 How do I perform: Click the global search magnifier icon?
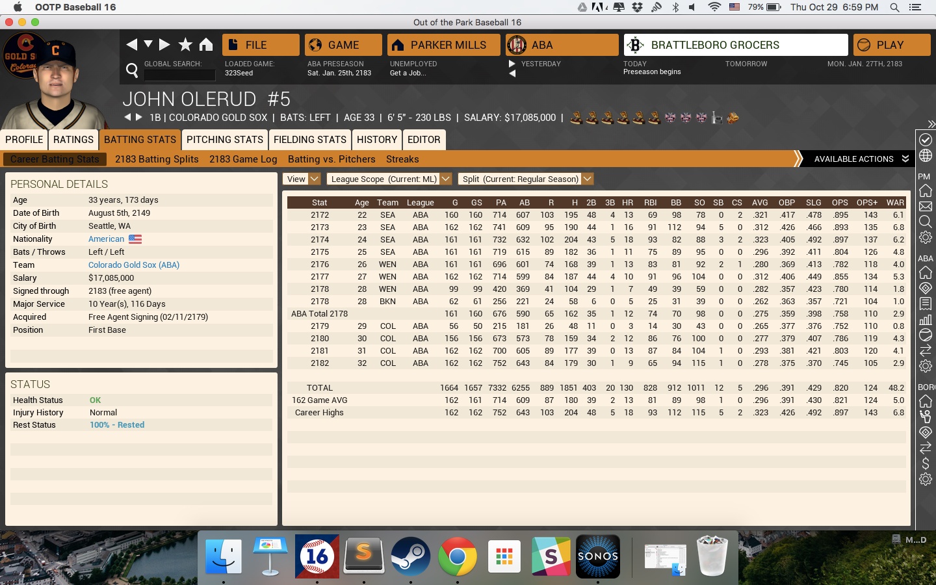point(132,70)
